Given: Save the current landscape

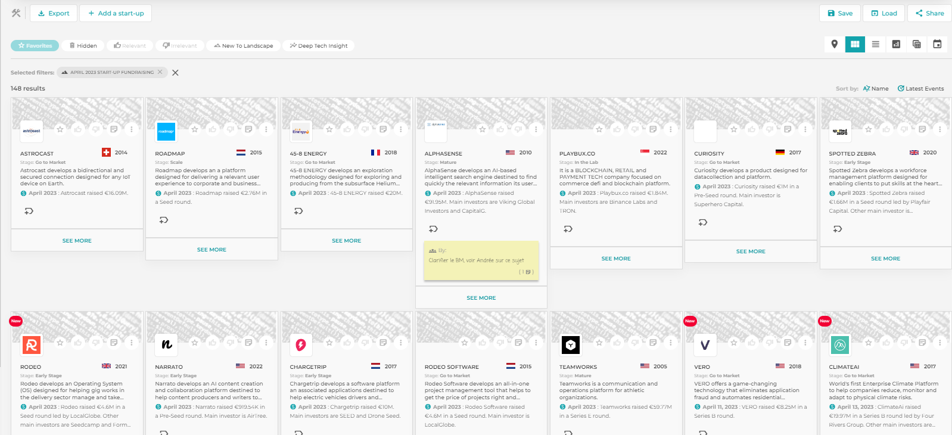Looking at the screenshot, I should (840, 13).
